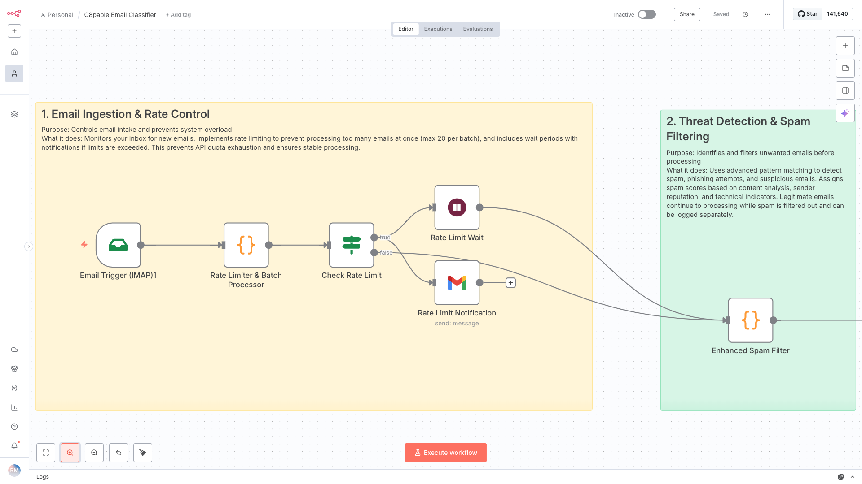Click the 141,640 star count

pos(837,14)
